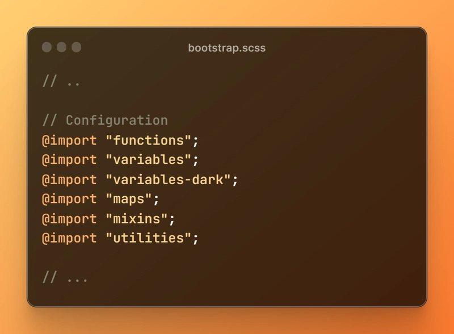
Task: Click the middle gray window dot
Action: 61,47
